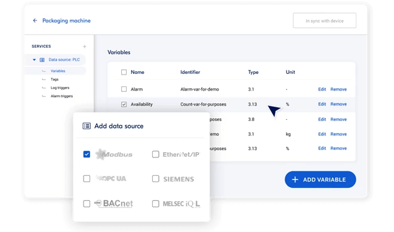
Task: Uncheck the Availability variable checkbox
Action: tap(124, 104)
